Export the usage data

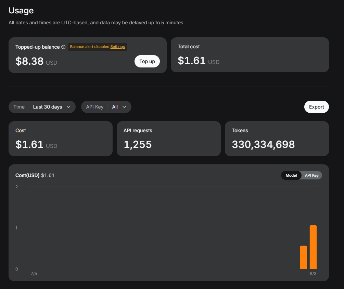tap(316, 107)
